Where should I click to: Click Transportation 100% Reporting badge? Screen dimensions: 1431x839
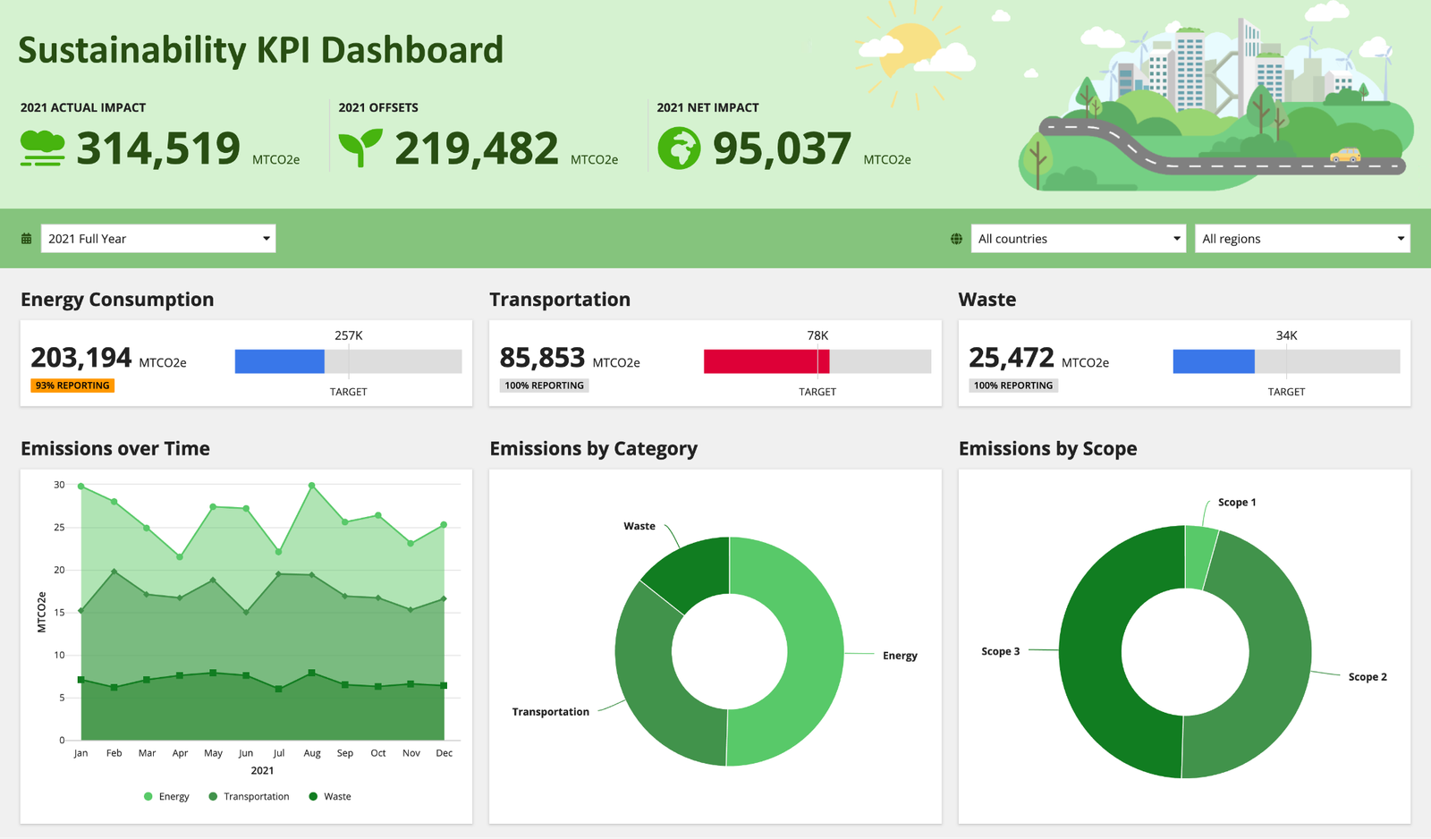[544, 386]
